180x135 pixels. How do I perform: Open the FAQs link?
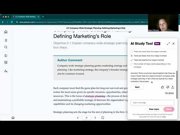click(x=164, y=117)
